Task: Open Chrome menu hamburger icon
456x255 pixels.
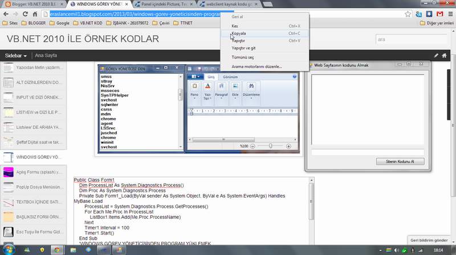Action: pyautogui.click(x=450, y=14)
